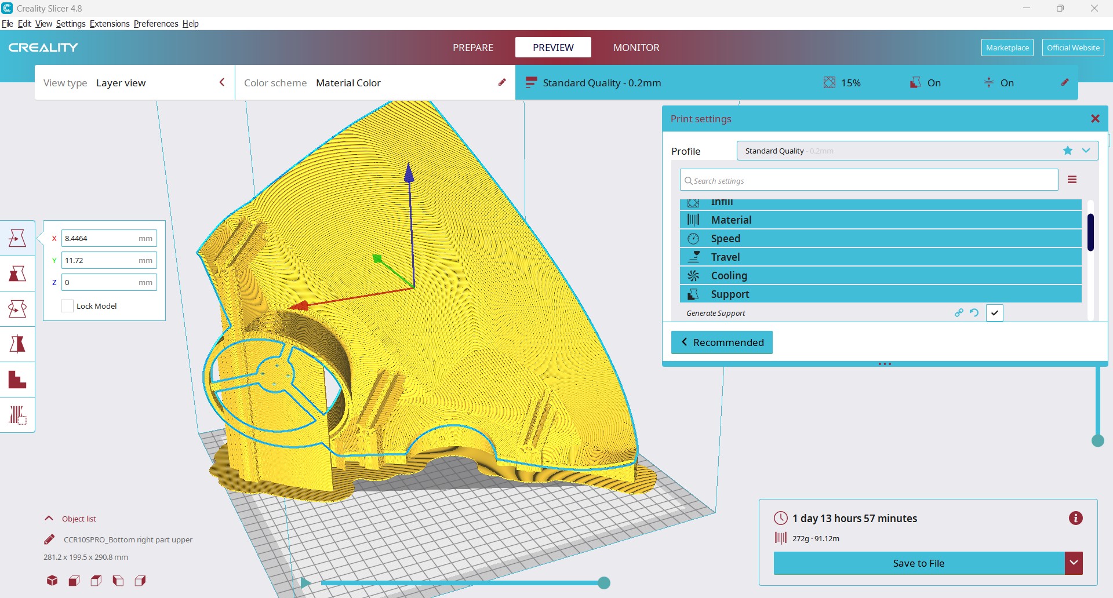The height and width of the screenshot is (598, 1113).
Task: Open the print time info icon
Action: (x=1075, y=518)
